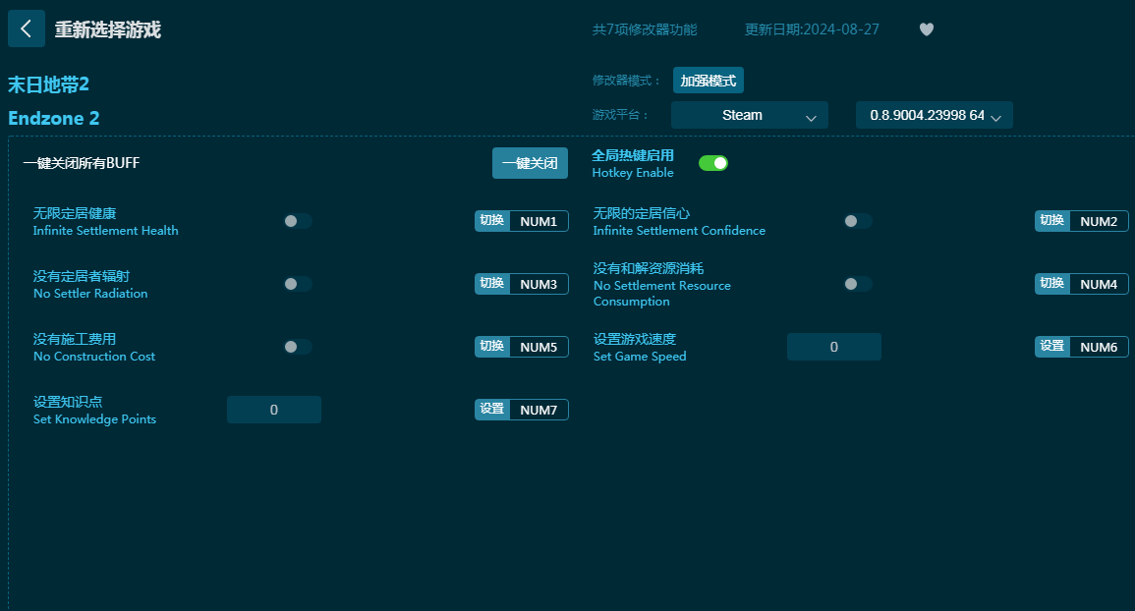Disable the global Hotkey Enable switch
The width and height of the screenshot is (1135, 611).
(x=712, y=163)
